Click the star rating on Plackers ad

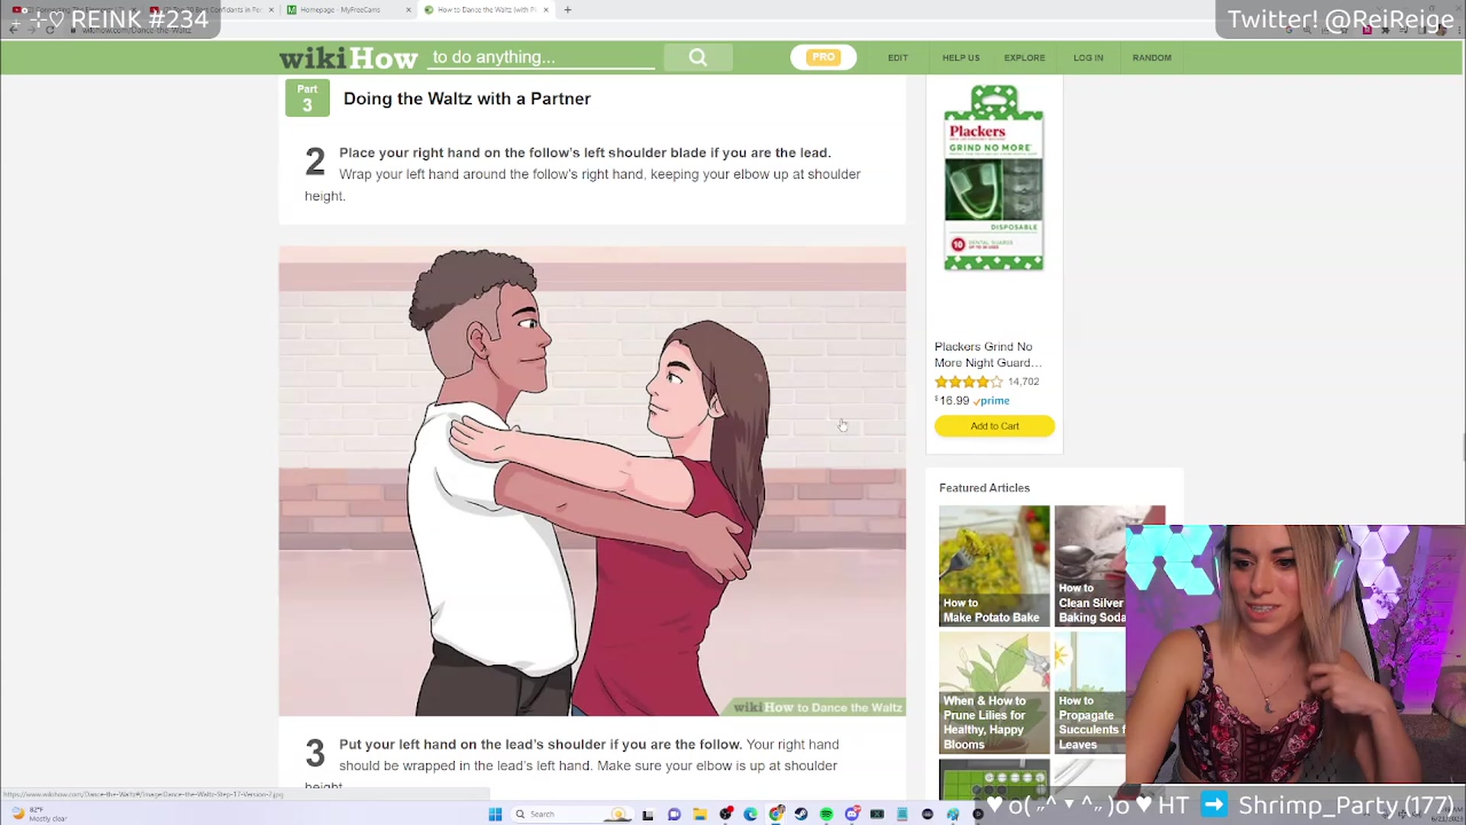click(968, 382)
